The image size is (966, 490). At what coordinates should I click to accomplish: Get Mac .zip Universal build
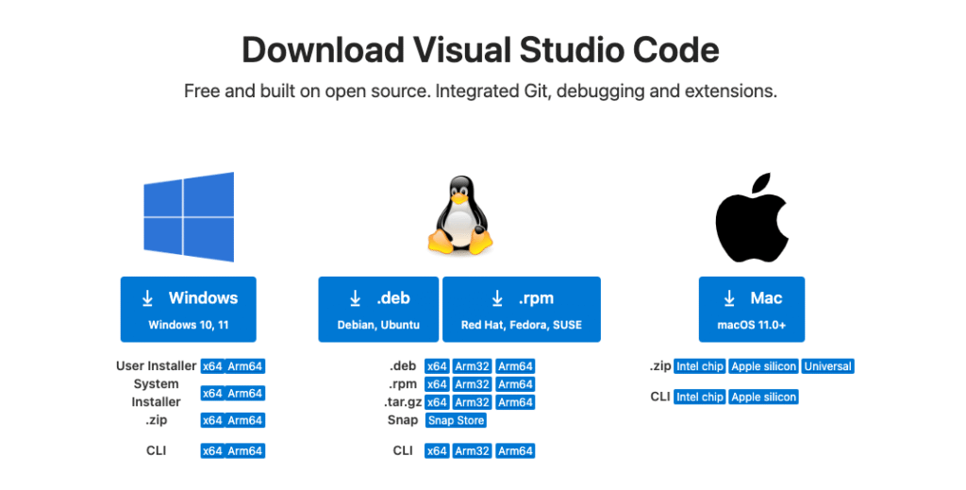828,366
